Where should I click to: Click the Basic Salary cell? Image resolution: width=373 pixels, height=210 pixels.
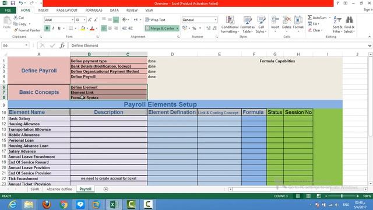[x=39, y=118]
